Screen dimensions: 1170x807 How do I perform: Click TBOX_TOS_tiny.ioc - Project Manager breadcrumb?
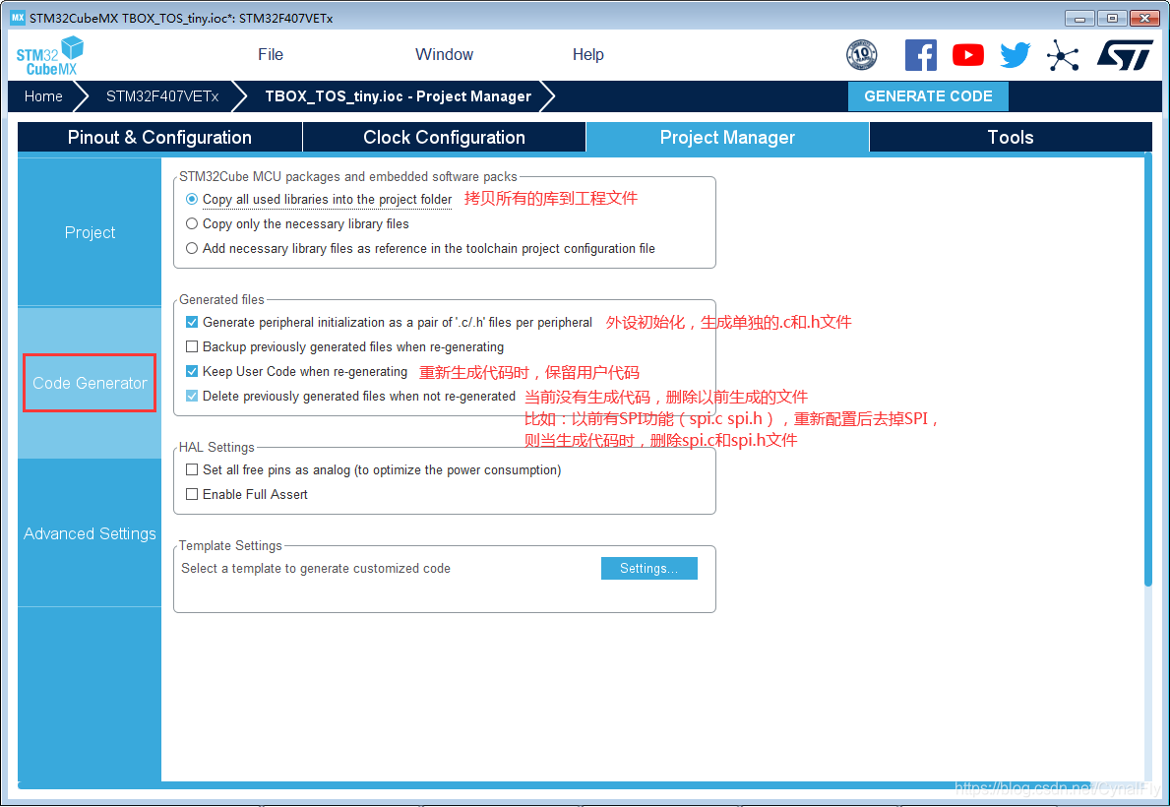point(399,96)
